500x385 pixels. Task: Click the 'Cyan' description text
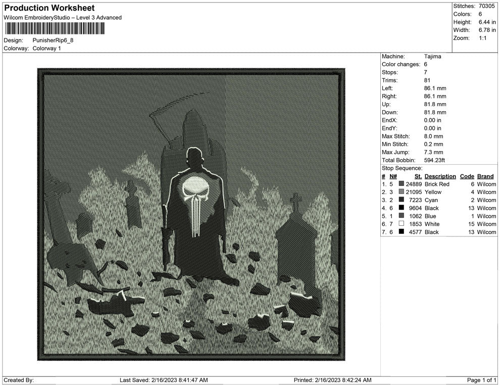431,200
